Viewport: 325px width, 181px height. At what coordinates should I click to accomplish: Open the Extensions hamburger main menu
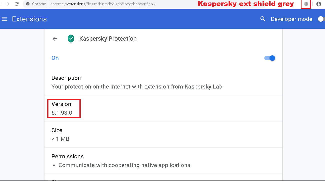coord(4,19)
